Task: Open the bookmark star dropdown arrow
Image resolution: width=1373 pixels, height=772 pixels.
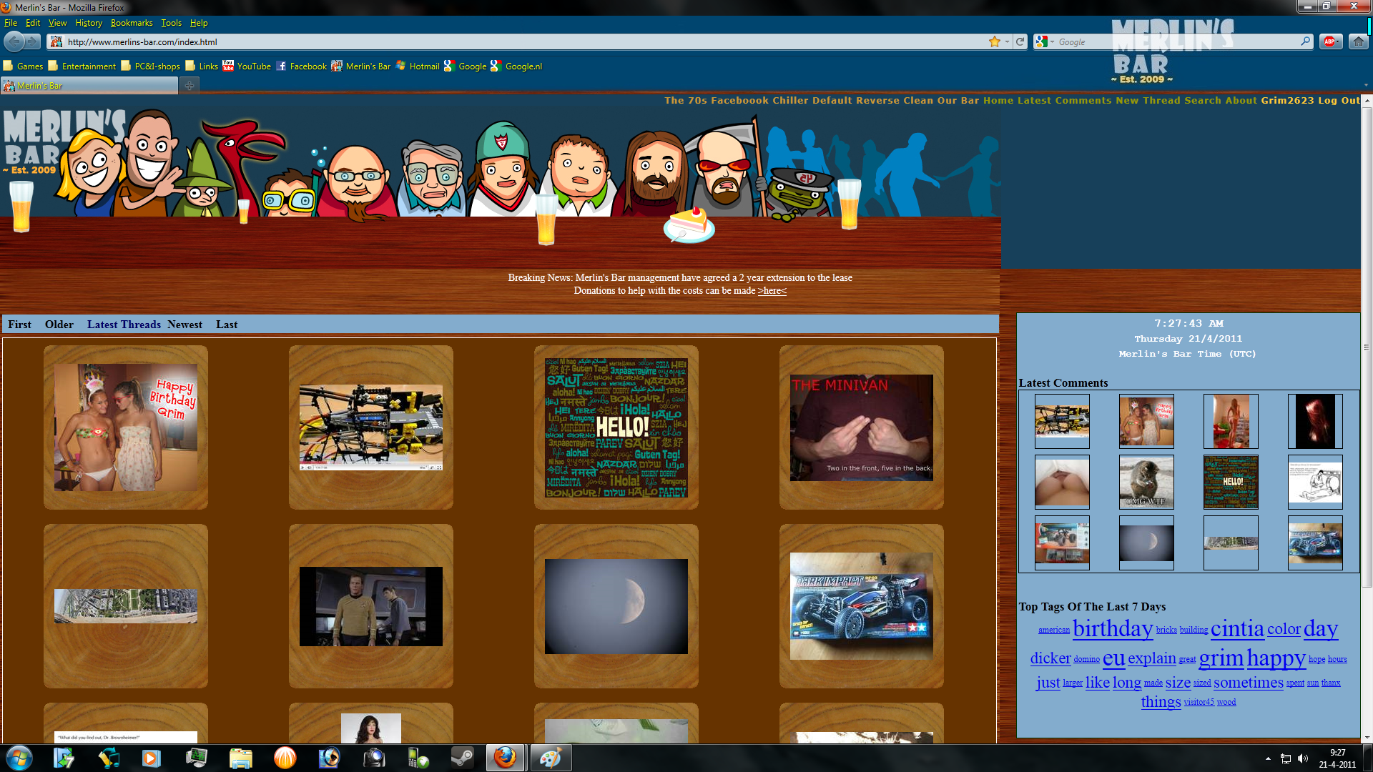Action: [x=1007, y=41]
